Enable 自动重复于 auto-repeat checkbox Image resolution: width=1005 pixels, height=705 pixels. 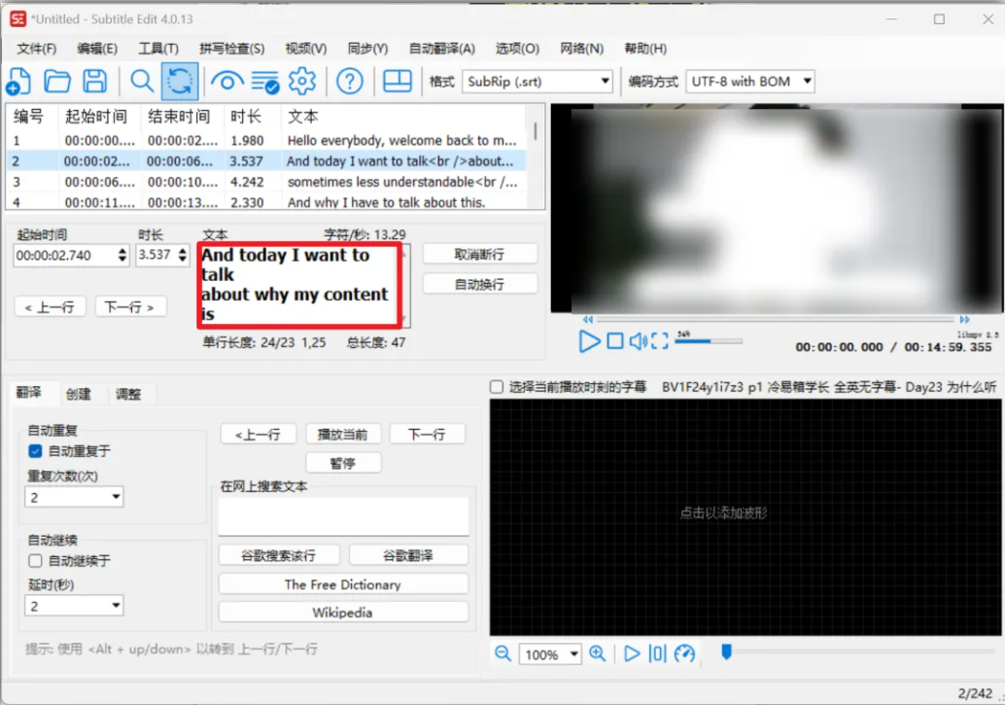click(x=35, y=449)
